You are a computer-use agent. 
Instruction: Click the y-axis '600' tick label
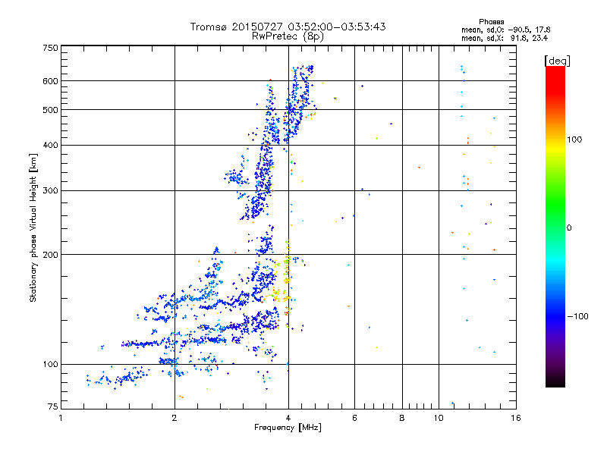[50, 81]
